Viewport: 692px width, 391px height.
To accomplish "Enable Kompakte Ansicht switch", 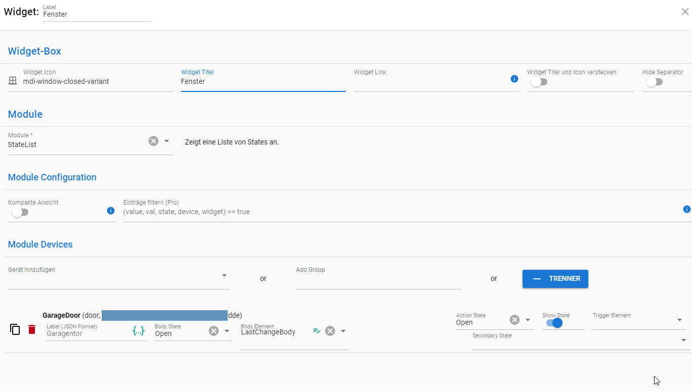I will [x=20, y=212].
